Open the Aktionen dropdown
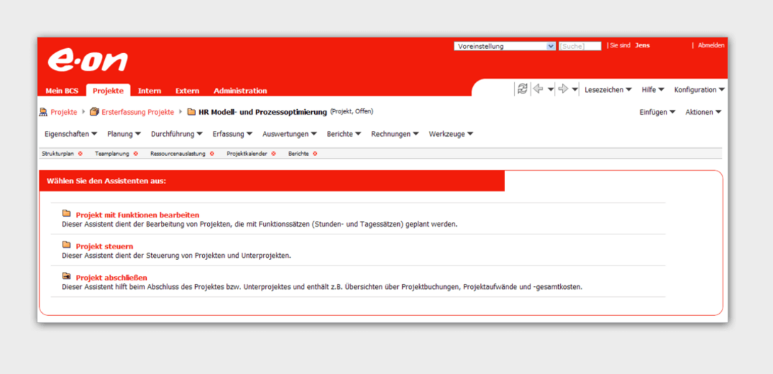773x374 pixels. click(704, 112)
